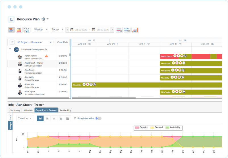Open Resource Plan settings gear

tap(43, 19)
